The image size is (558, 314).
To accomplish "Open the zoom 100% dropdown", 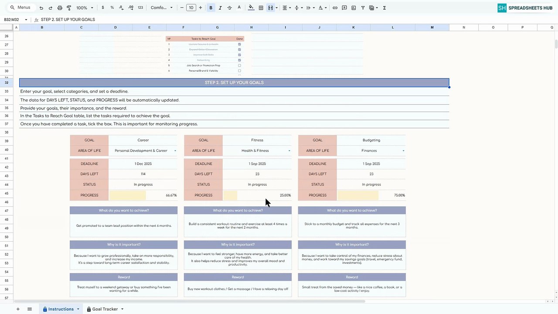I will 85,8.
